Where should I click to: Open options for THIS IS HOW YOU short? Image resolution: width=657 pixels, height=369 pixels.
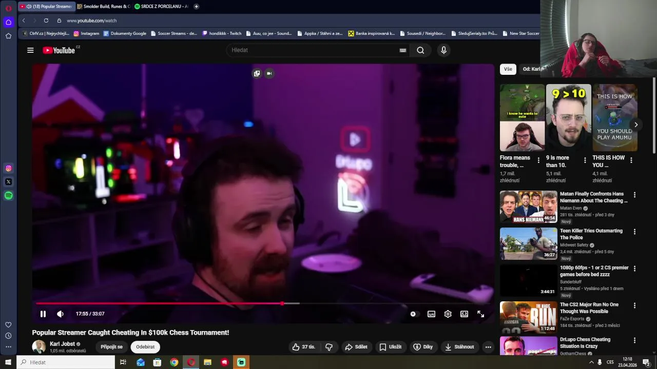[631, 160]
